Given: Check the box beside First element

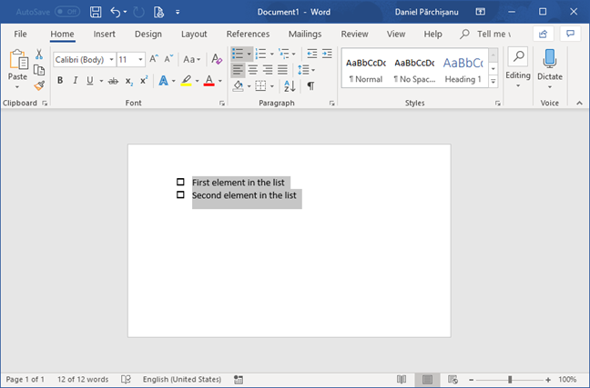Looking at the screenshot, I should tap(180, 182).
